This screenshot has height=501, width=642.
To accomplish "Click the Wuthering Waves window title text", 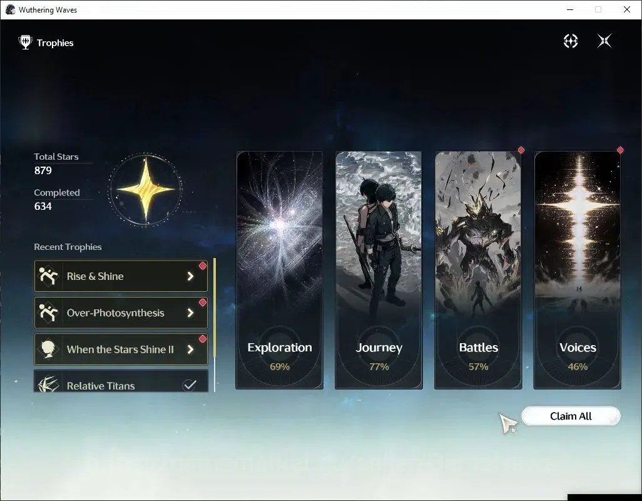I will 48,10.
